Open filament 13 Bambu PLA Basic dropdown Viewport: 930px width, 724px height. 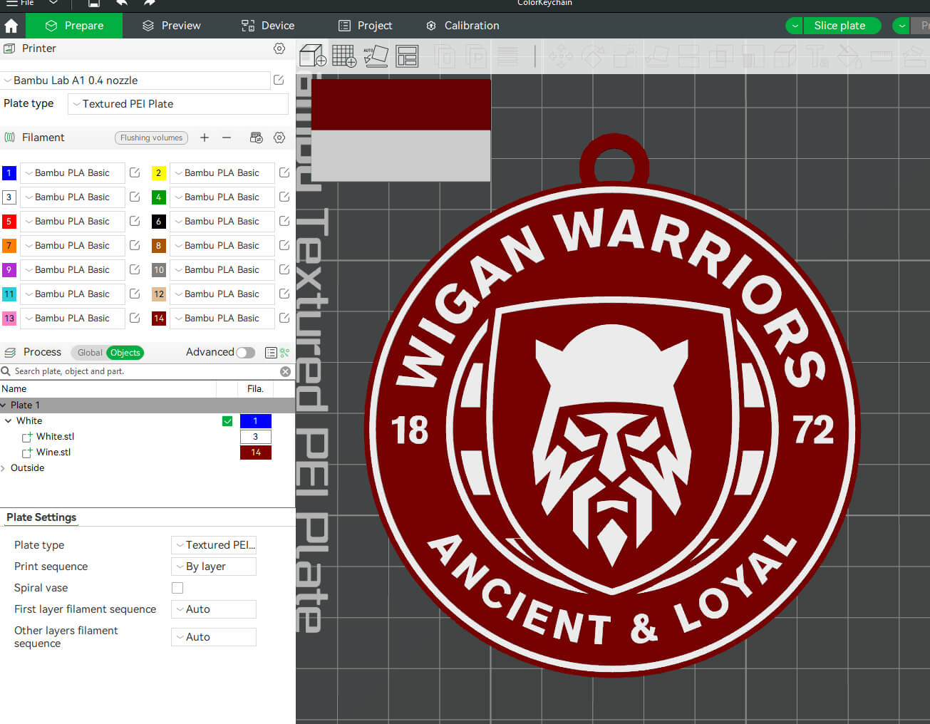72,319
